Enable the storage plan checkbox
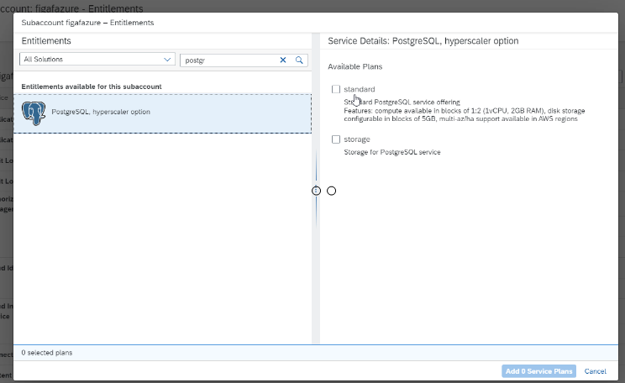Image resolution: width=625 pixels, height=383 pixels. pos(336,139)
